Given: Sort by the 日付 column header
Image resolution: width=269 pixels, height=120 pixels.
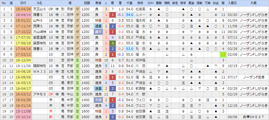Looking at the screenshot, I should coord(23,3).
